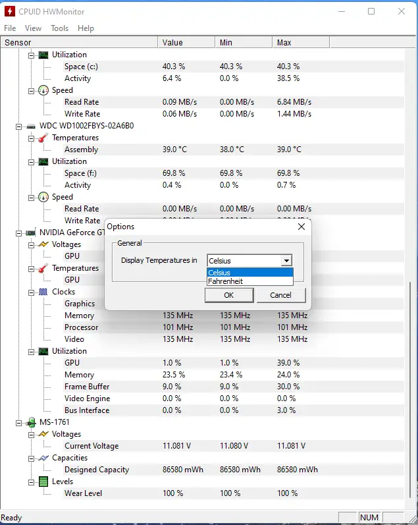Click the WDC drive Speed gauge icon
The image size is (418, 525).
tap(43, 197)
